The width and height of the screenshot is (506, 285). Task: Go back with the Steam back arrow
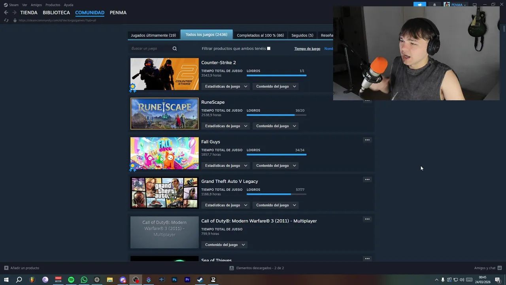(6, 13)
